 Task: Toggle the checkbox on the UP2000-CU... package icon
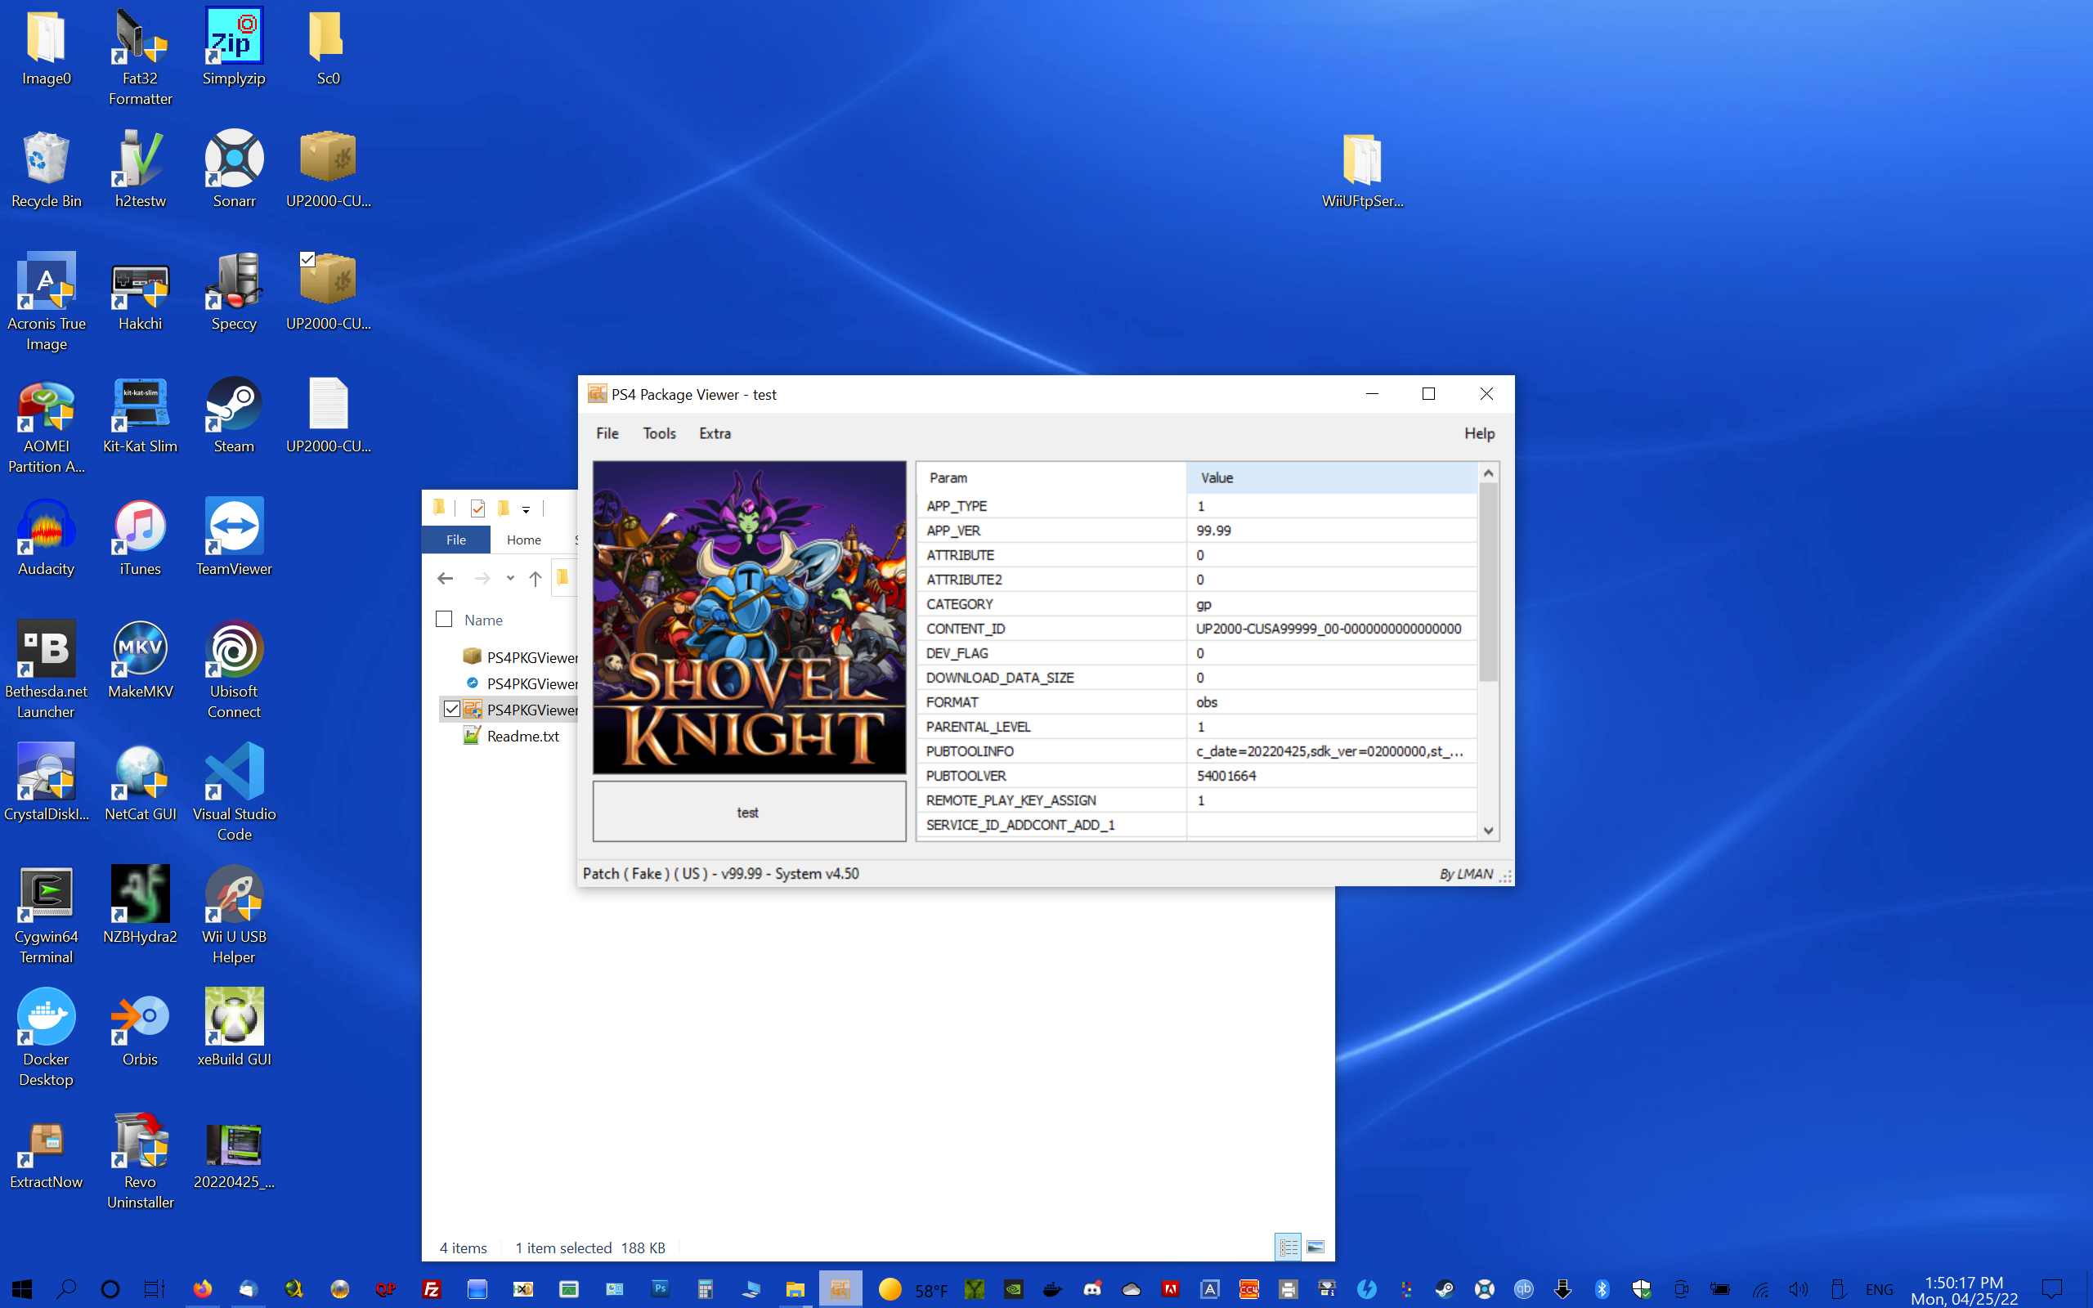[x=307, y=258]
